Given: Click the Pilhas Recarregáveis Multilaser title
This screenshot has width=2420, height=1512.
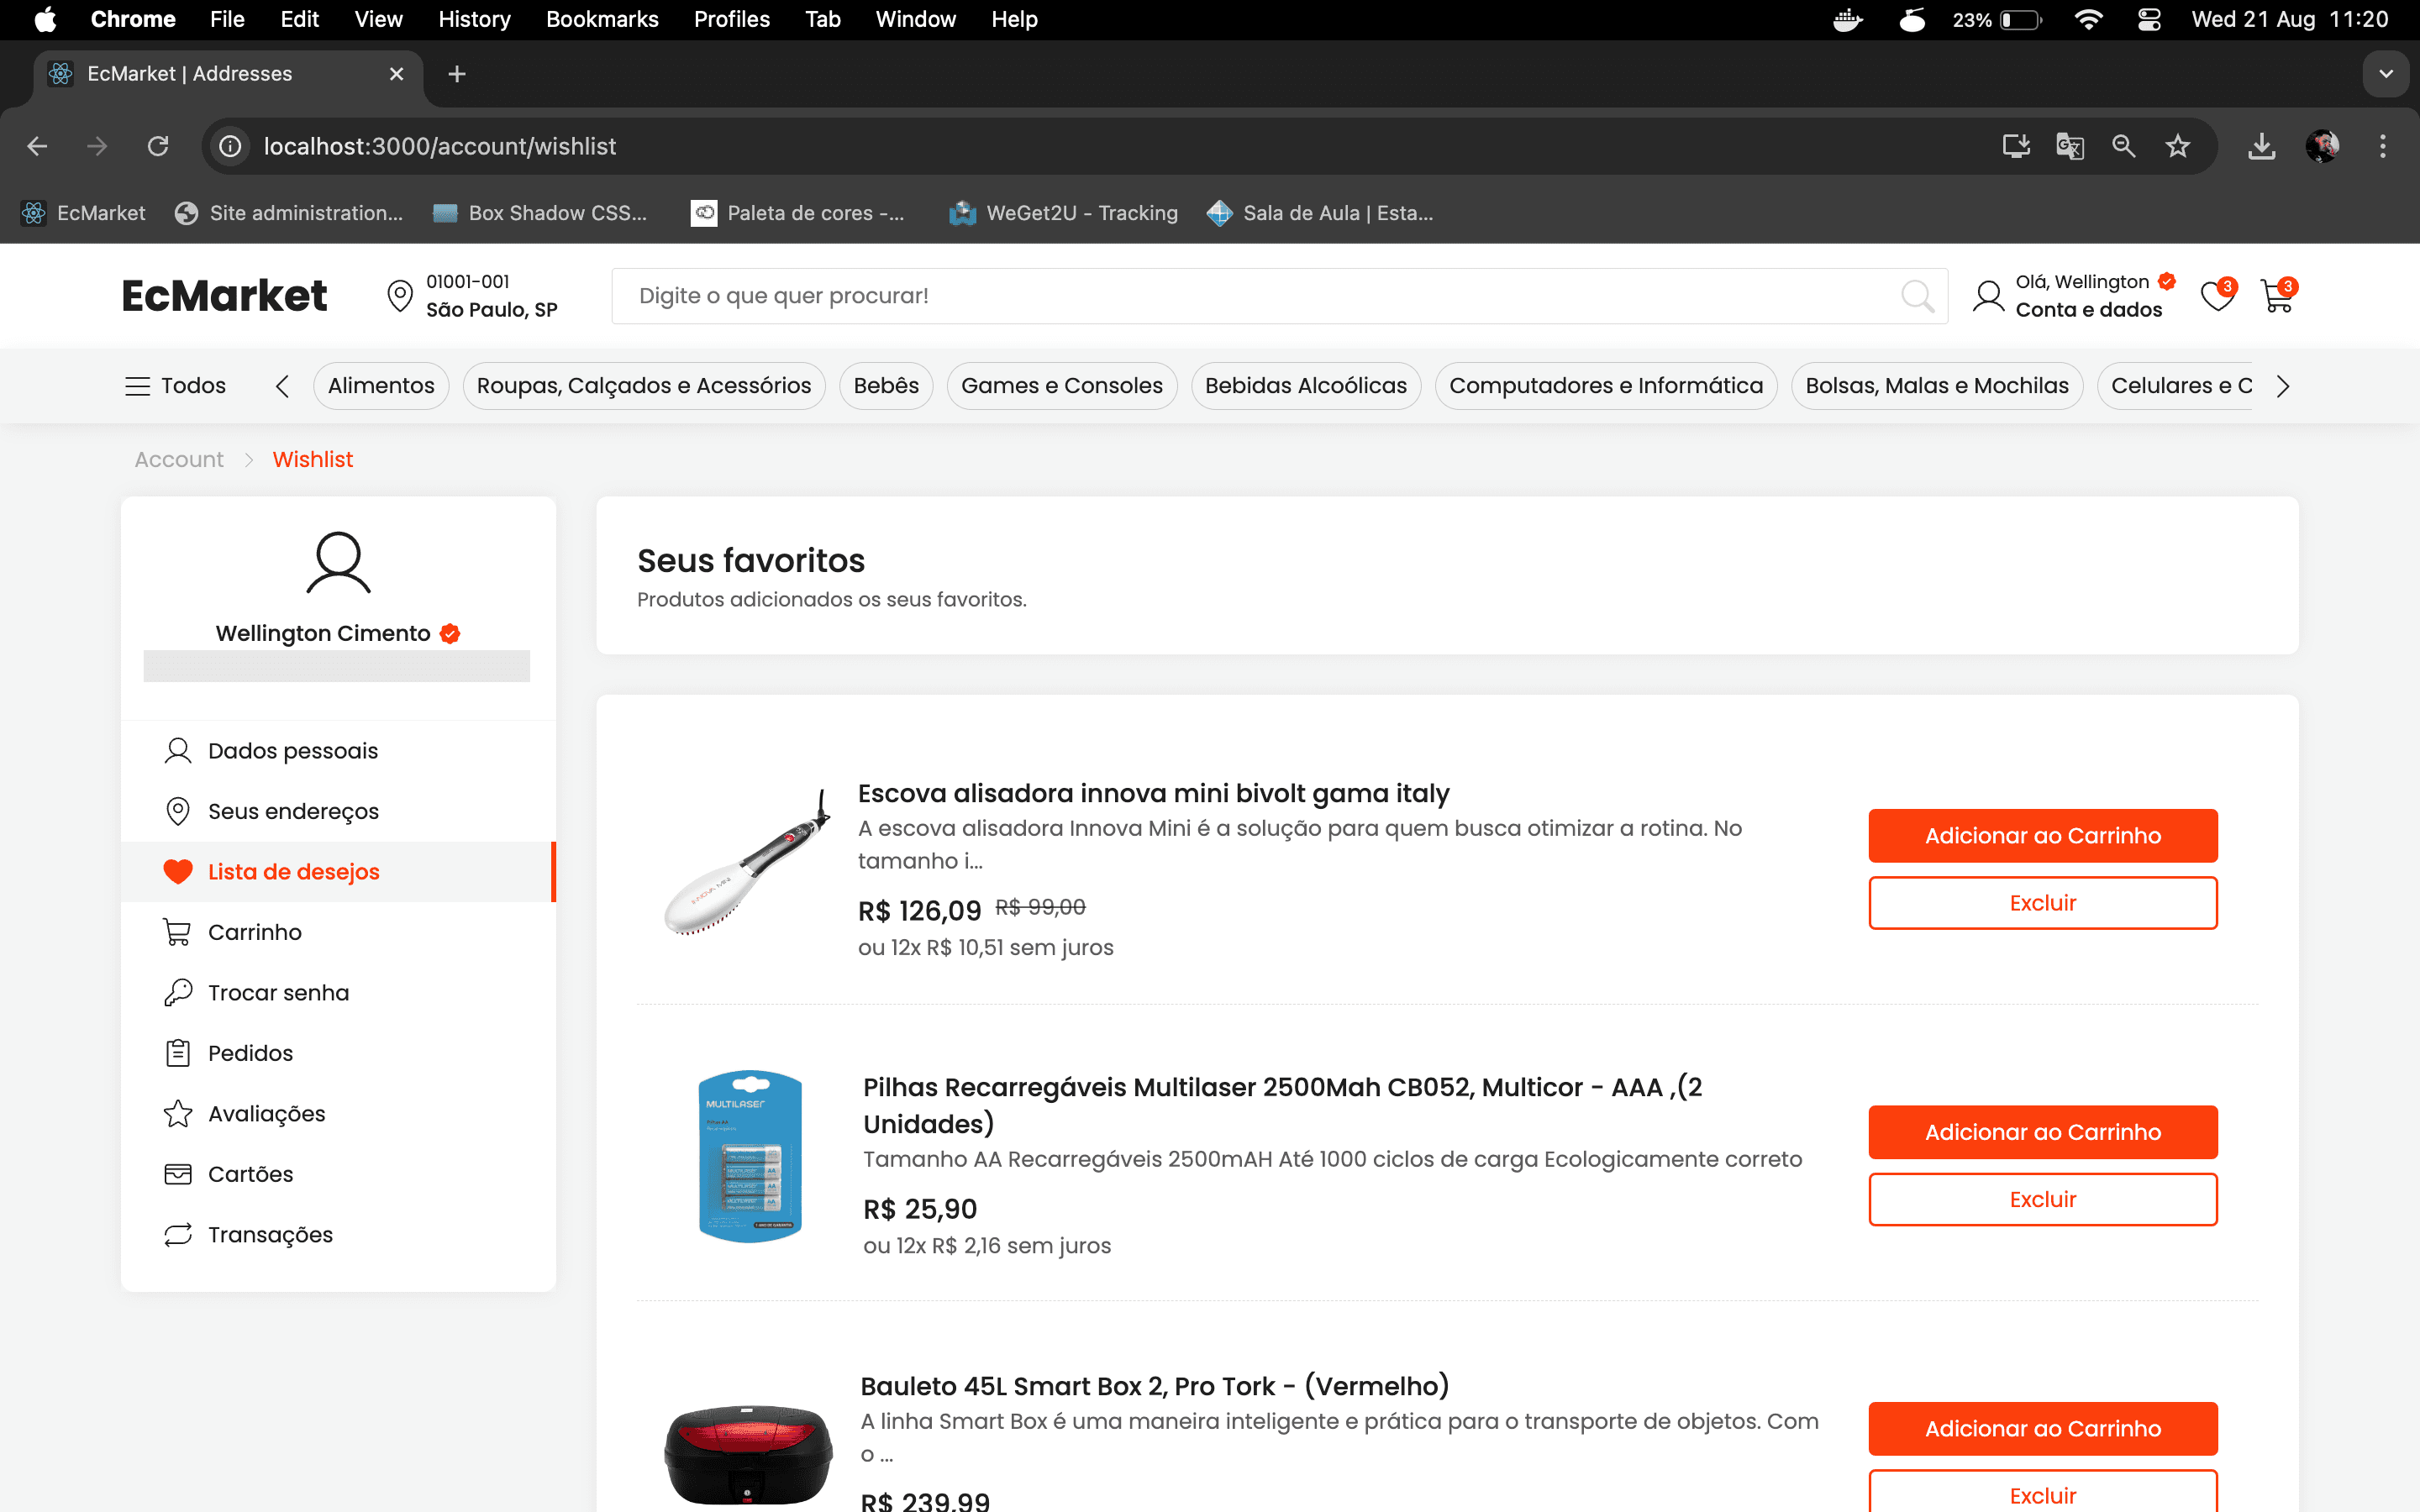Looking at the screenshot, I should [x=1283, y=1105].
